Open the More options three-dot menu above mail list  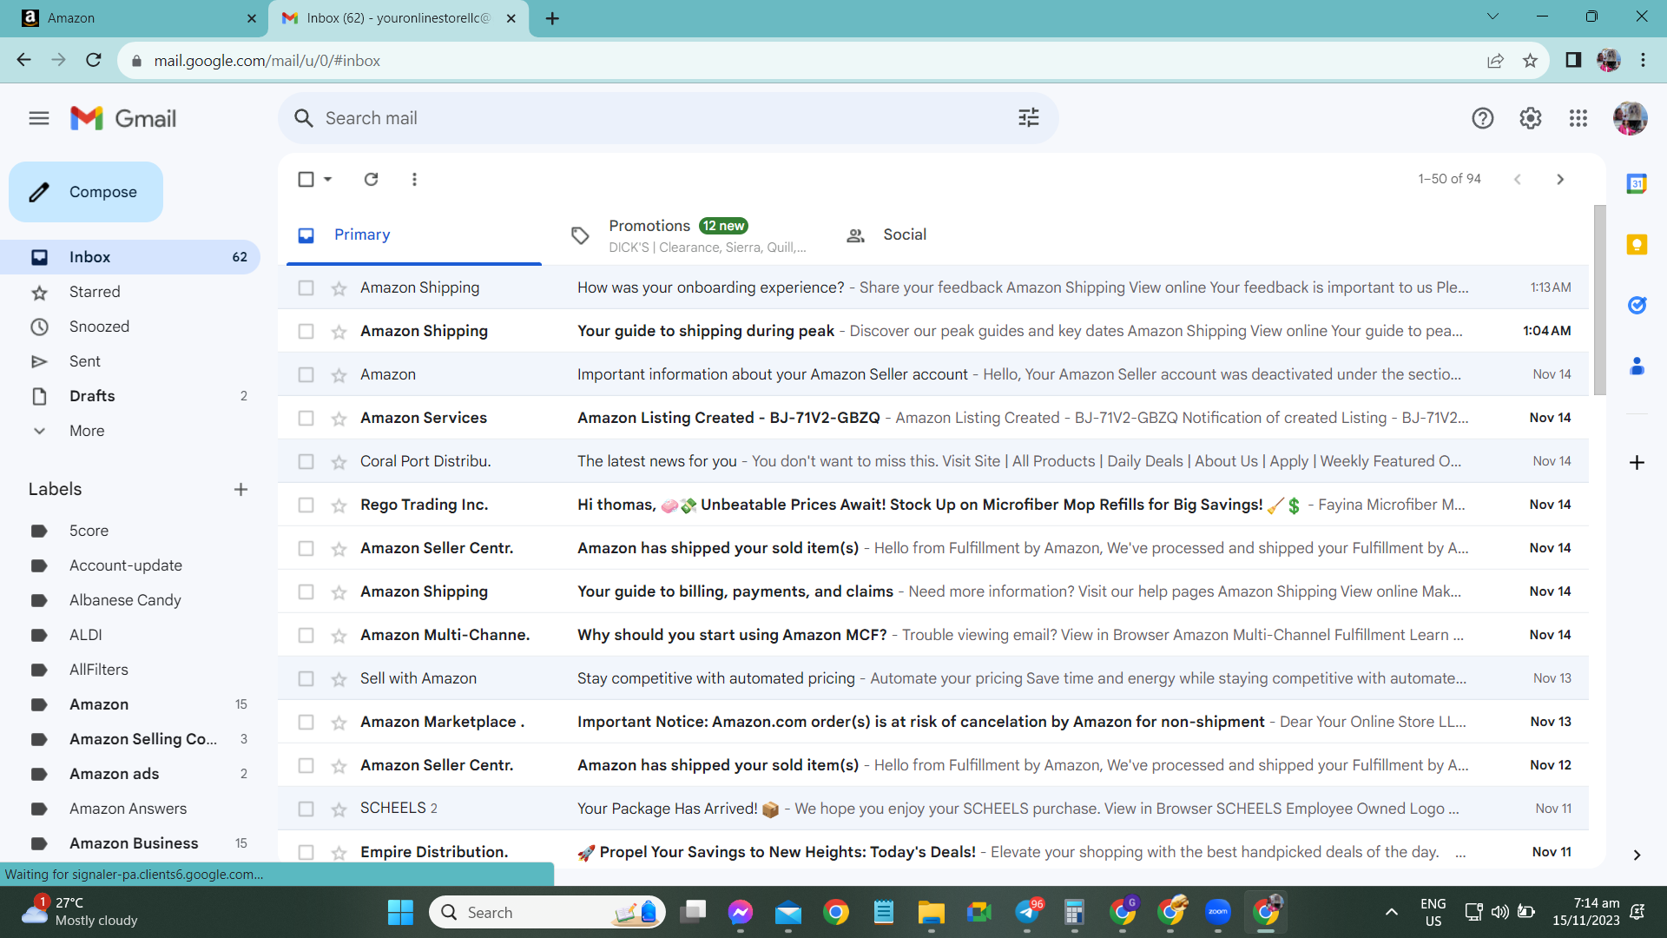[x=414, y=179]
